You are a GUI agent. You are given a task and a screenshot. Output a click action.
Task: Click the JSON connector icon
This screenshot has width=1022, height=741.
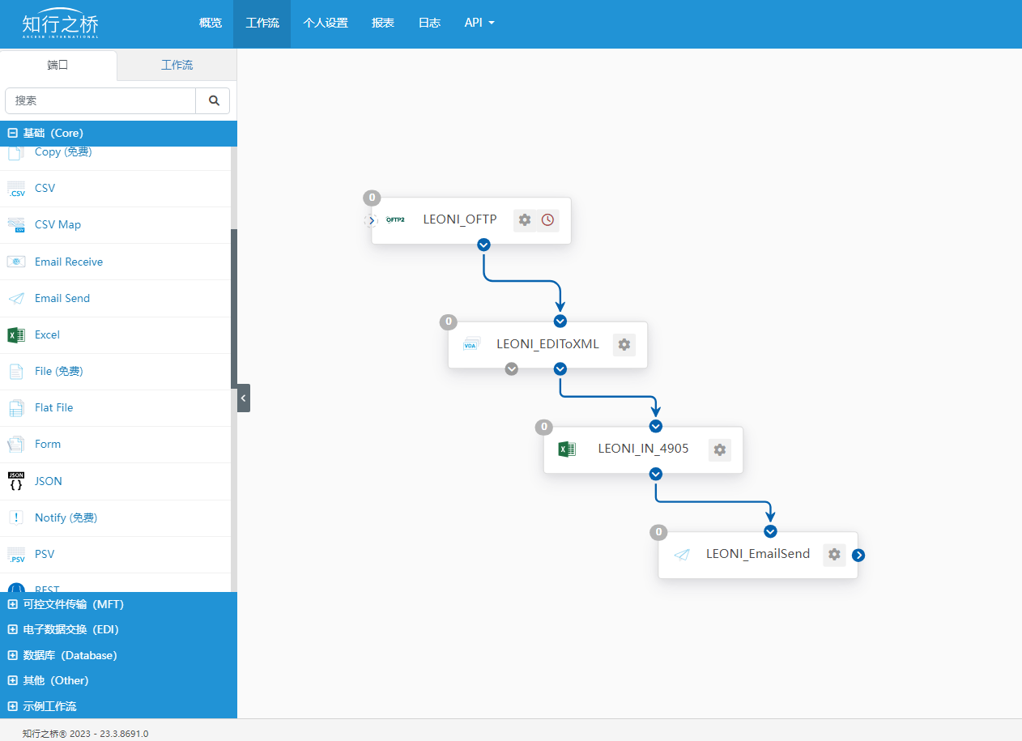(x=16, y=481)
